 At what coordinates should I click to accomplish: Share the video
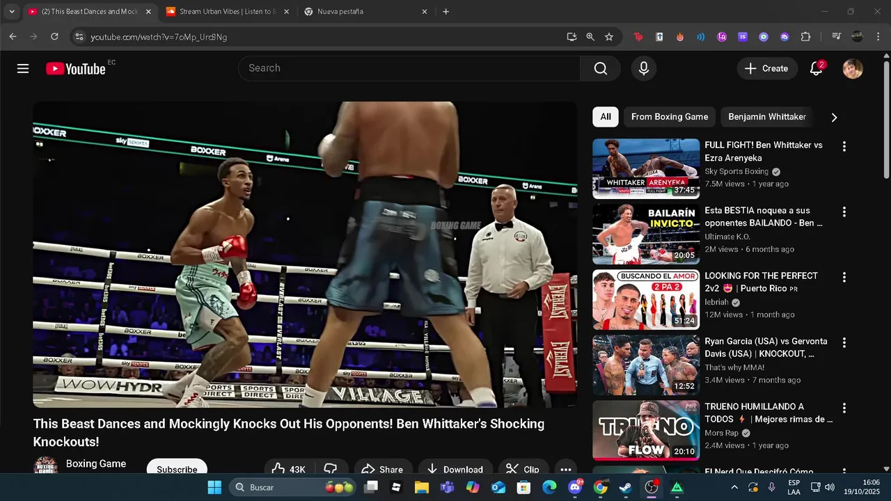click(383, 469)
